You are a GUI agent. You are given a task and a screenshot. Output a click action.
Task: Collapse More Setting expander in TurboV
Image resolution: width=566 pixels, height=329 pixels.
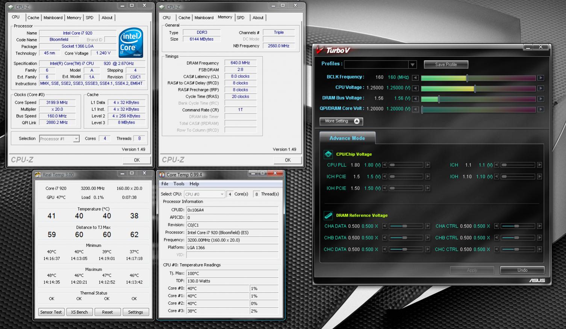point(341,121)
